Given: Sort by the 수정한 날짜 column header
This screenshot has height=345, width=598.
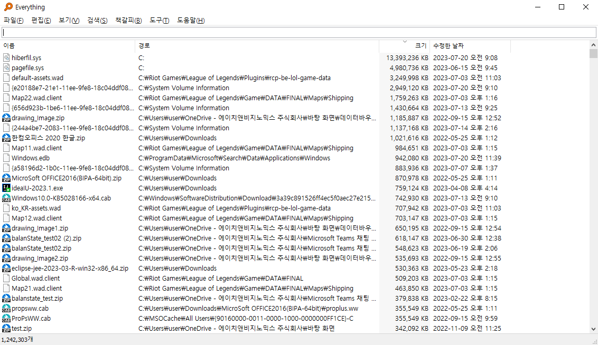Looking at the screenshot, I should (x=470, y=46).
